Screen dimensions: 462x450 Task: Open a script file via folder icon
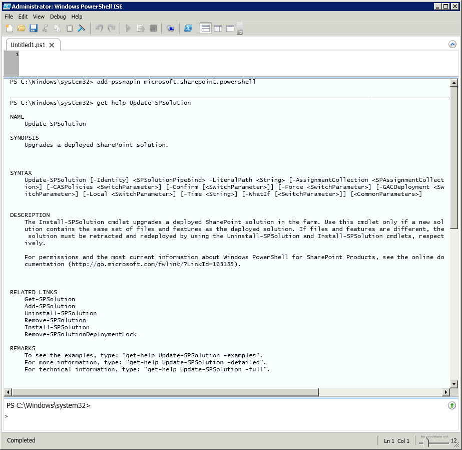[x=22, y=29]
